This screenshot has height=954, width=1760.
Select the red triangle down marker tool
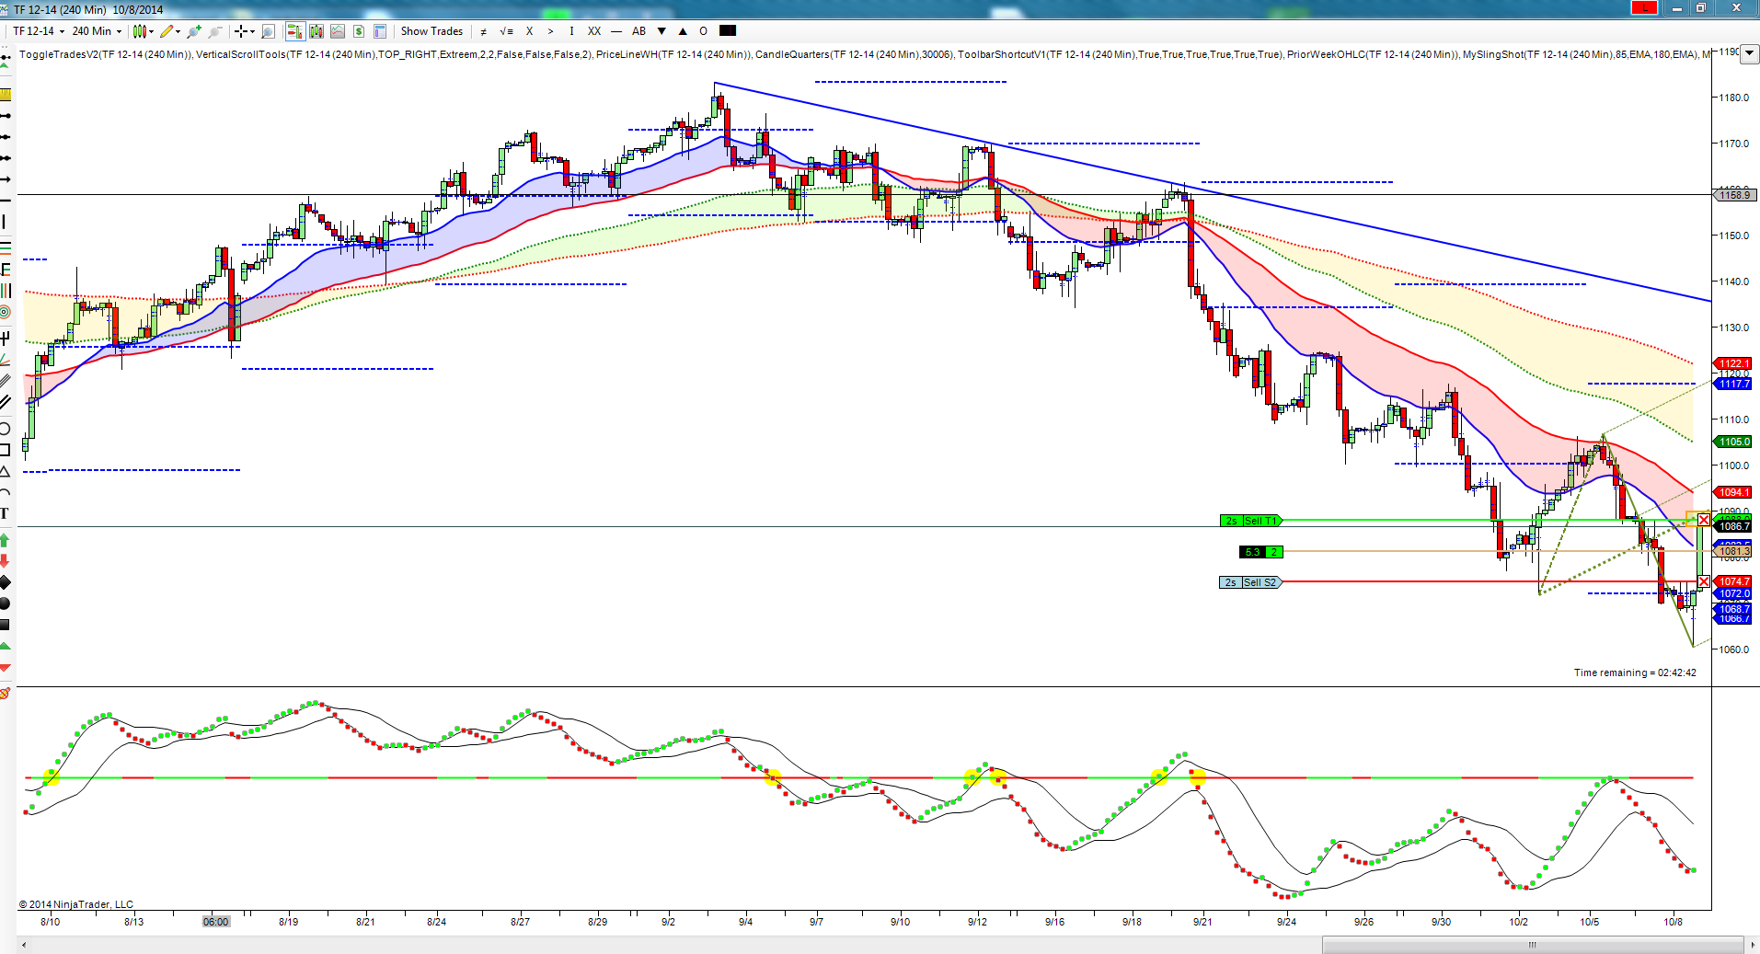[x=6, y=667]
